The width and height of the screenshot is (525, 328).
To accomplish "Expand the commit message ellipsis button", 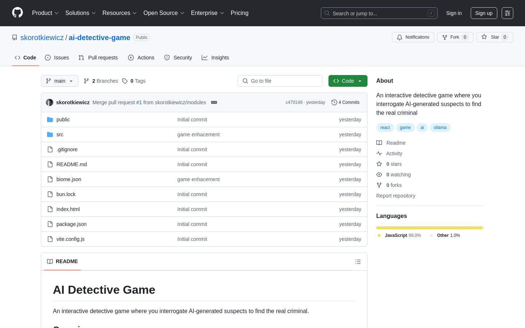I will coord(214,102).
